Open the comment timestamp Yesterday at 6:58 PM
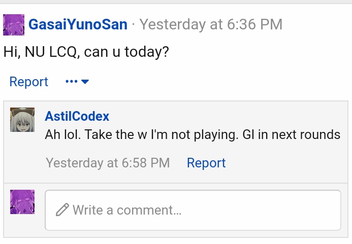 108,163
